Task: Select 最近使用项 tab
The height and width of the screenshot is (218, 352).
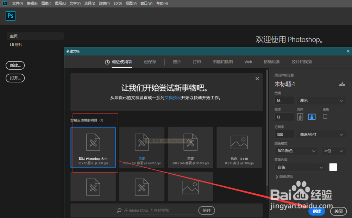Action: coord(122,62)
